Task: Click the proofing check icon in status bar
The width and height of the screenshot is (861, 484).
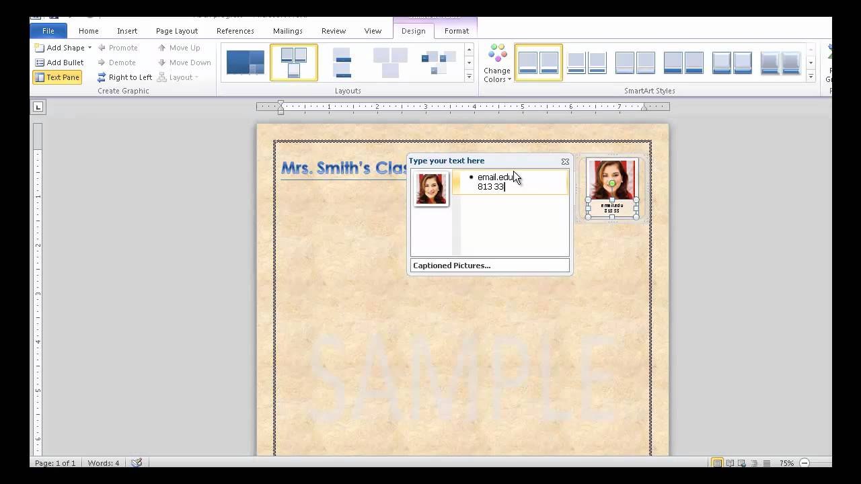Action: tap(137, 463)
